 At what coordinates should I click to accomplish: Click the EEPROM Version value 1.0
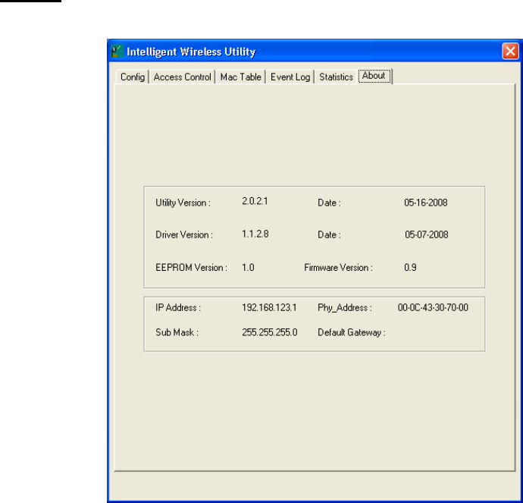click(x=248, y=268)
